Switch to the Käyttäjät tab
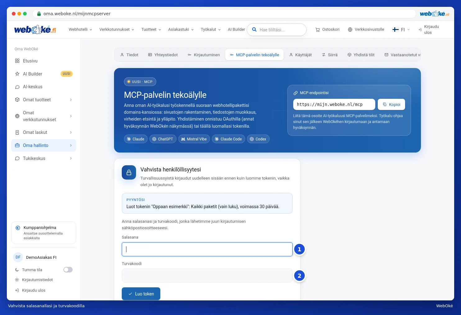Image resolution: width=461 pixels, height=315 pixels. [x=300, y=55]
